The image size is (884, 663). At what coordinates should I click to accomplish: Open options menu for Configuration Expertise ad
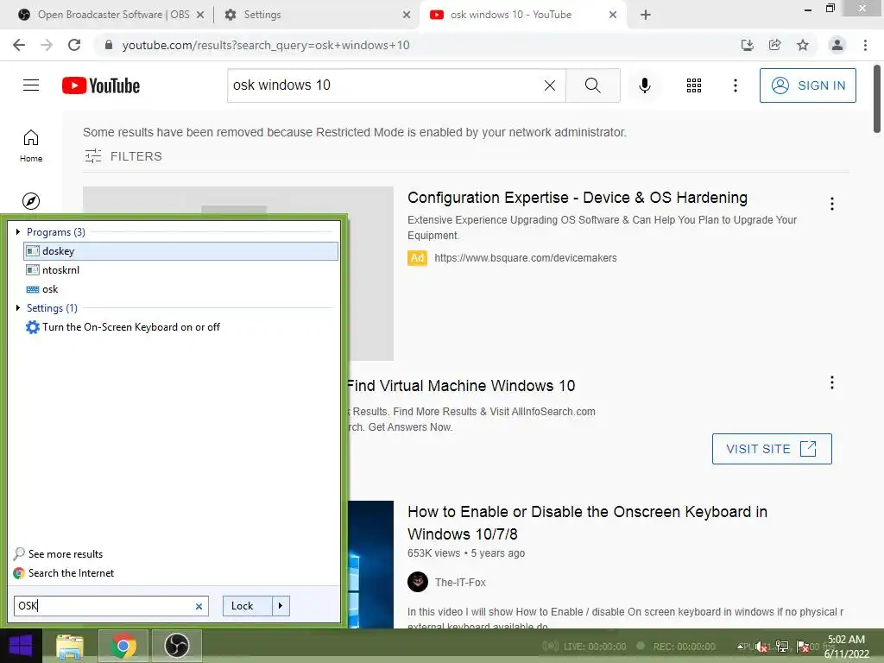[x=832, y=204]
